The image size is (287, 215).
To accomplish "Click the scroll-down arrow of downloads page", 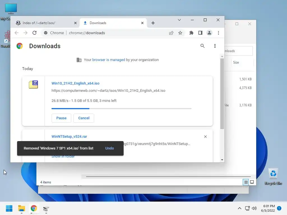I will tap(222, 160).
